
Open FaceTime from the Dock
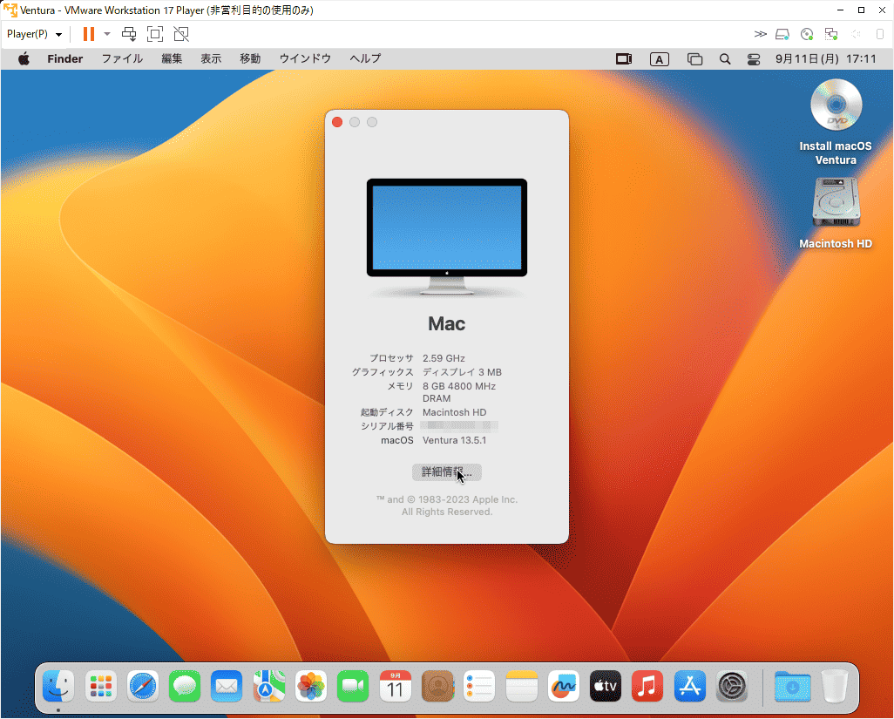pyautogui.click(x=353, y=686)
